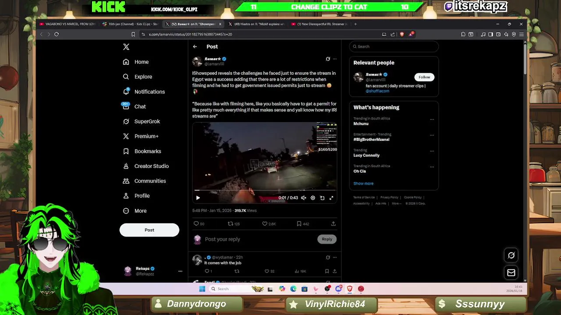Viewport: 561px width, 315px height.
Task: Open Premium+ in the sidebar
Action: pos(140,136)
